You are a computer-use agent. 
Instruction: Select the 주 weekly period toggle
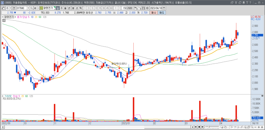[62, 8]
